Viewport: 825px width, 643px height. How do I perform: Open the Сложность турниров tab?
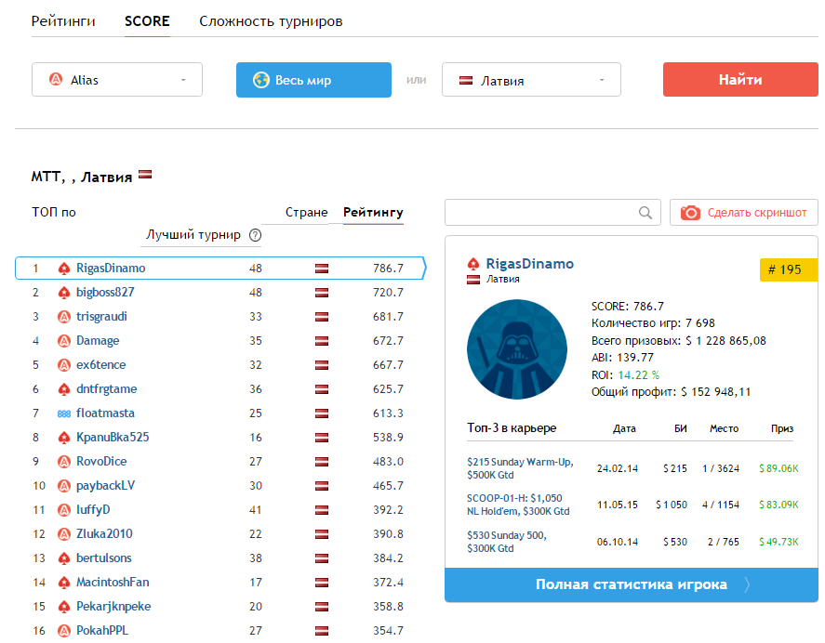[x=271, y=21]
